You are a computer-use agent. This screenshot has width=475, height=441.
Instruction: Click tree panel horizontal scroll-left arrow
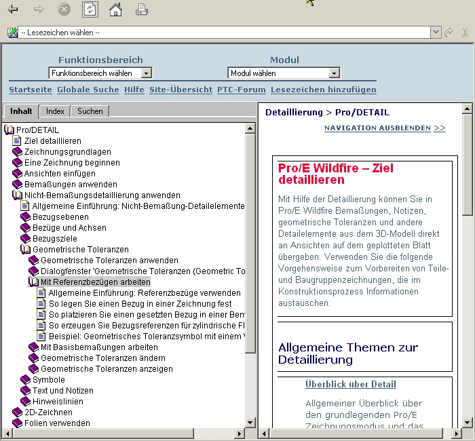(x=7, y=434)
